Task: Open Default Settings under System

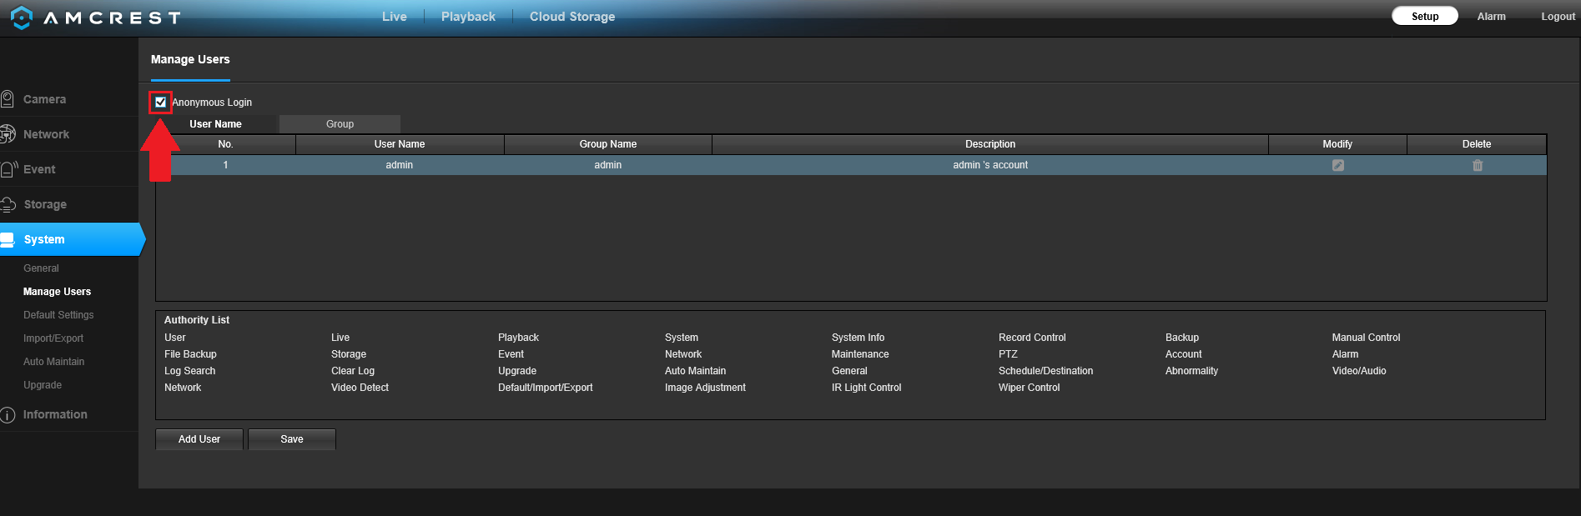Action: pyautogui.click(x=58, y=315)
